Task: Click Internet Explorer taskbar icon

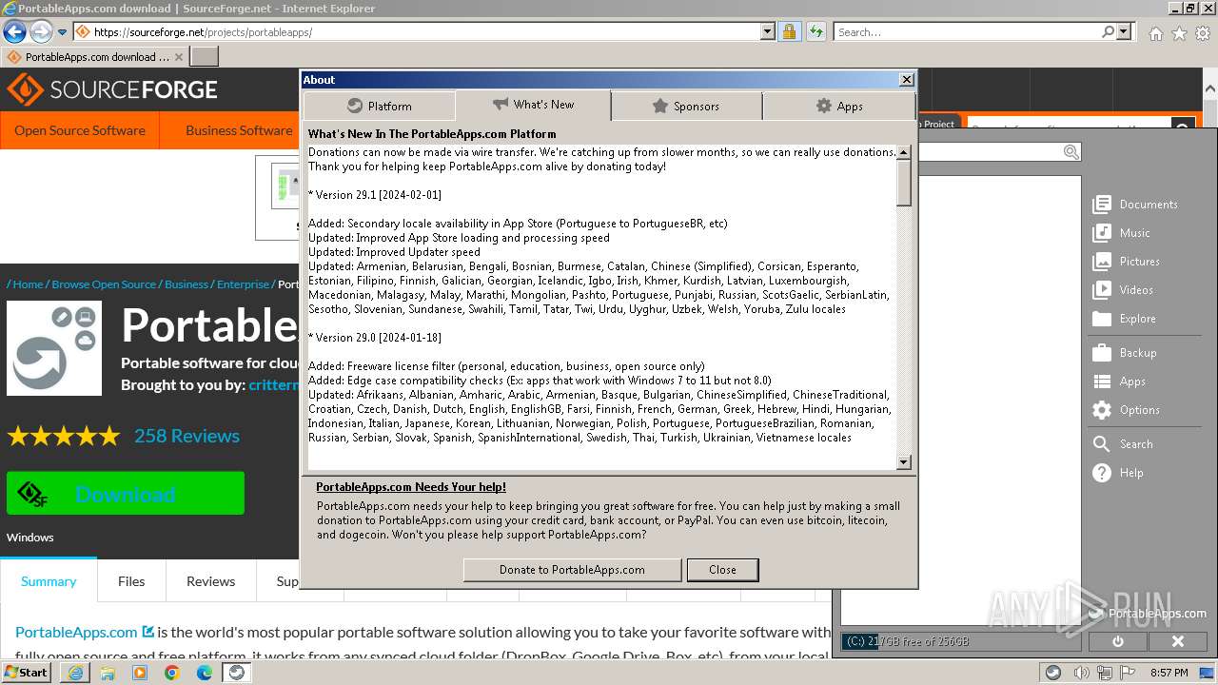Action: click(74, 673)
